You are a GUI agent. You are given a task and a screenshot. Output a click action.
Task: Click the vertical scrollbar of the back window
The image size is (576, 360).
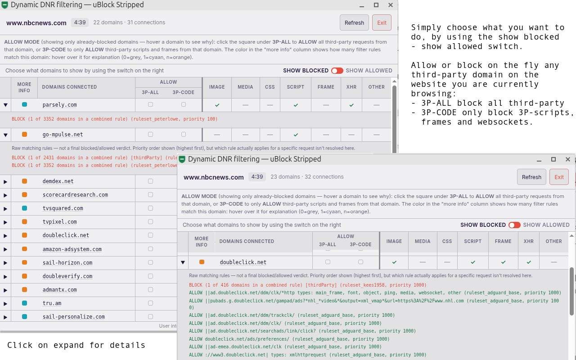pos(395,119)
